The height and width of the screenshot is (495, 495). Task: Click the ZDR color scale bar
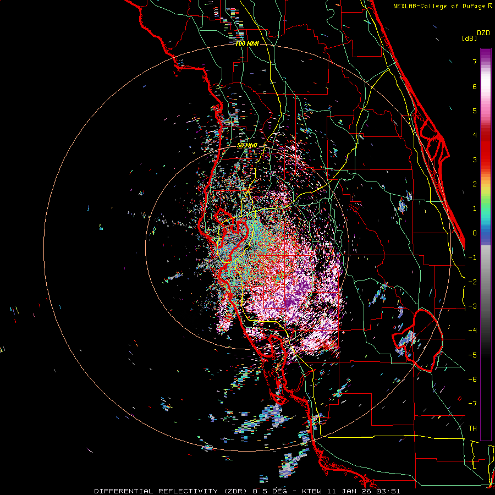[x=486, y=244]
